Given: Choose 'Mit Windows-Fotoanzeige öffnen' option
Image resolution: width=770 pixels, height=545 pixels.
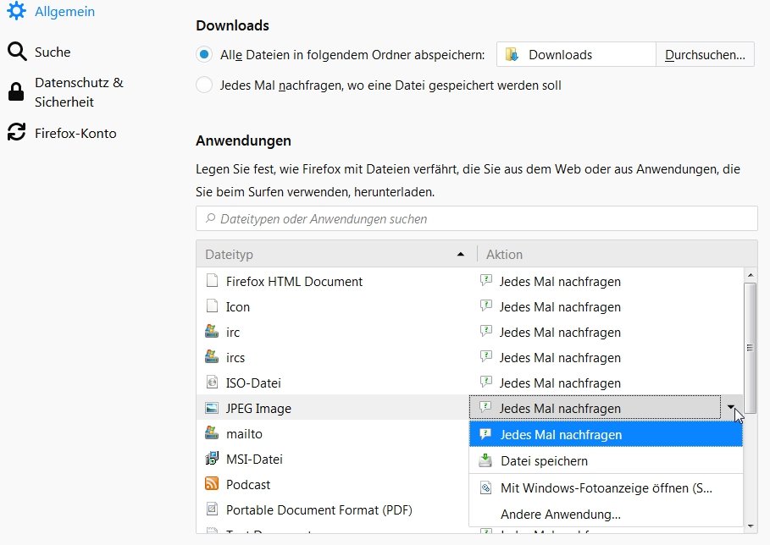Looking at the screenshot, I should (606, 487).
